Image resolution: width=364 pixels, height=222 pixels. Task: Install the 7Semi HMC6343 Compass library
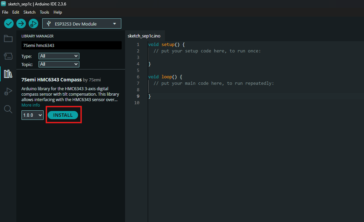pyautogui.click(x=63, y=115)
